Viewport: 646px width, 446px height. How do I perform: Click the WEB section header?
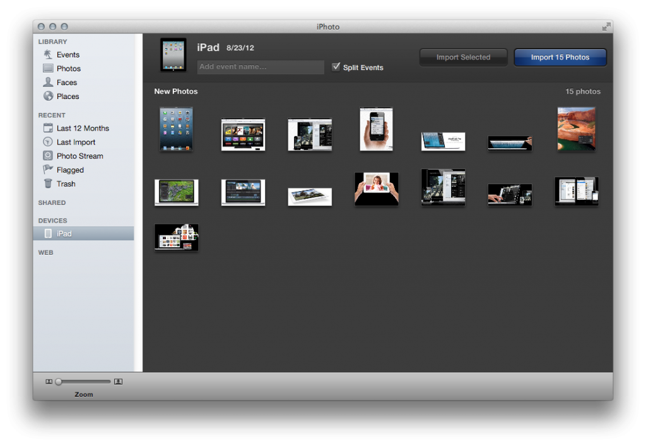[x=45, y=252]
